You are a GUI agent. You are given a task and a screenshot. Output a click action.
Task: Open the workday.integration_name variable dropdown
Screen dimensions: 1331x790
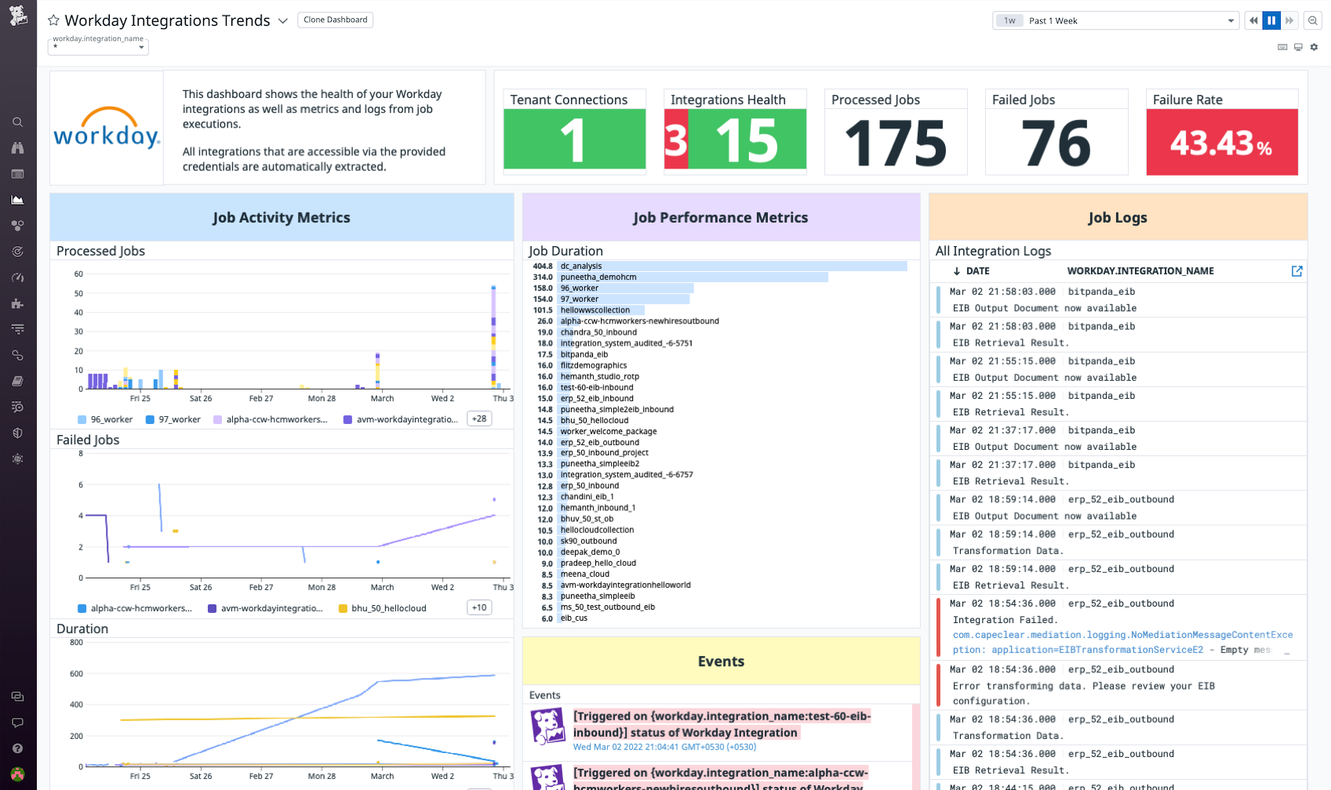point(97,46)
